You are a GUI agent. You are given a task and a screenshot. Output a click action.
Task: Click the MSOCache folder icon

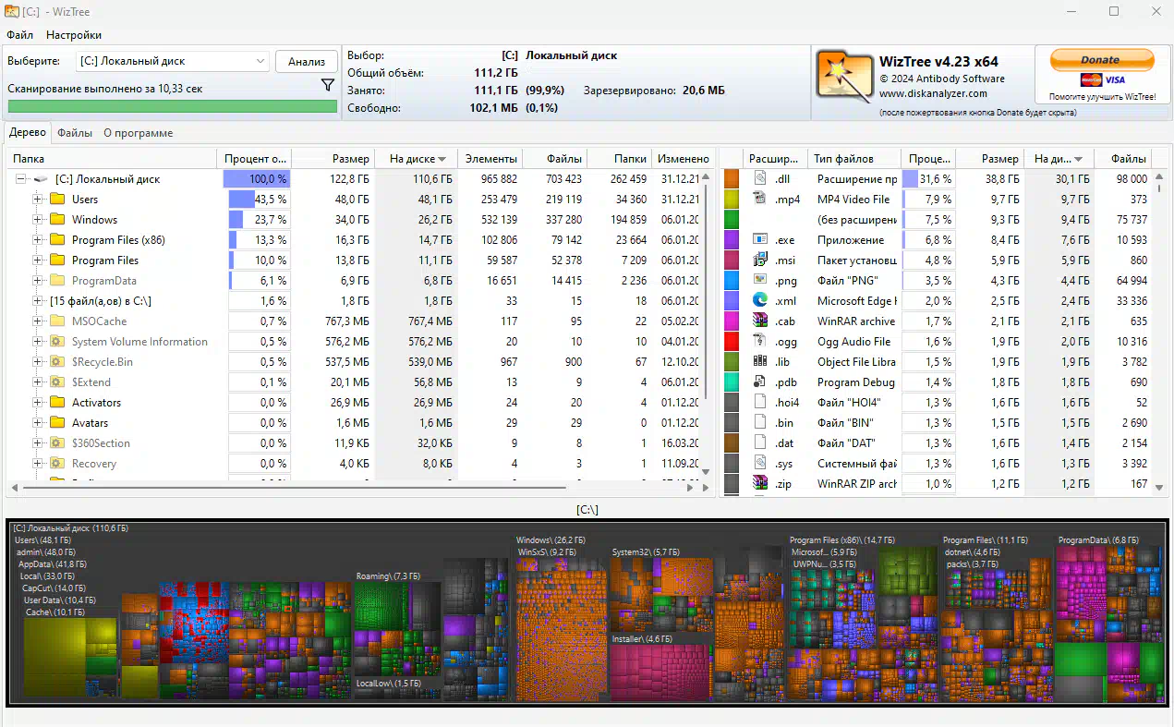tap(57, 321)
